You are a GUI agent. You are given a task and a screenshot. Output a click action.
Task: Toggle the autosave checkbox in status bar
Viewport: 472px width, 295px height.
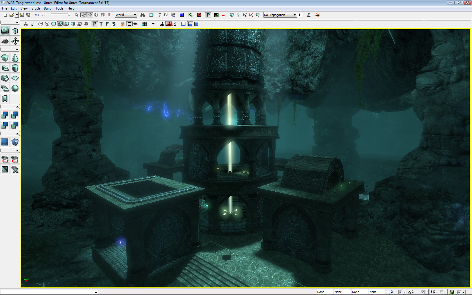click(459, 292)
